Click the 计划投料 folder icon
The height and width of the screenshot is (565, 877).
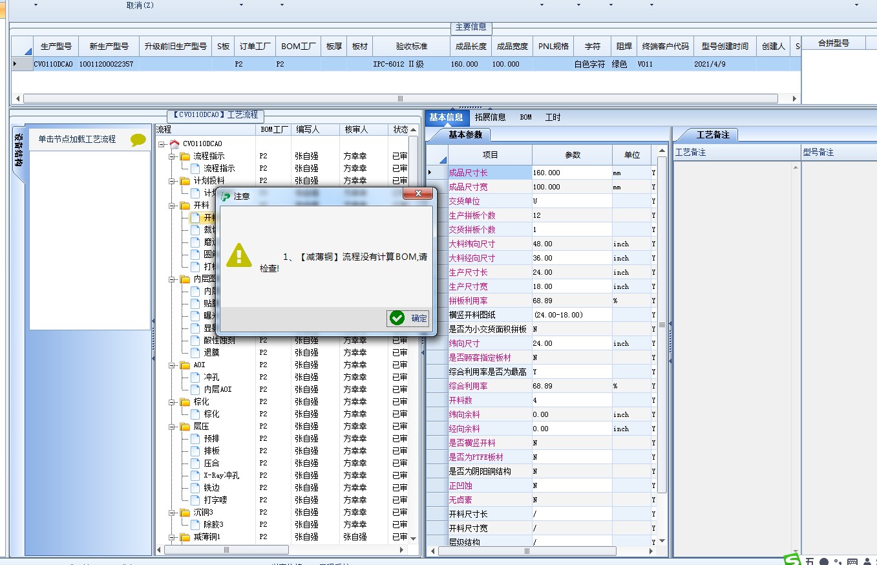185,180
